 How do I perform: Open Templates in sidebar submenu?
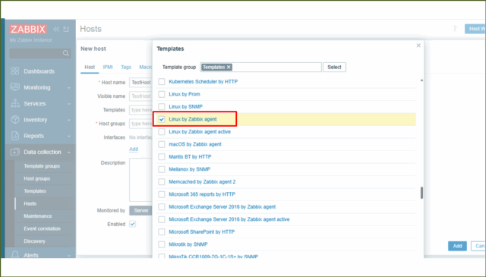coord(35,190)
